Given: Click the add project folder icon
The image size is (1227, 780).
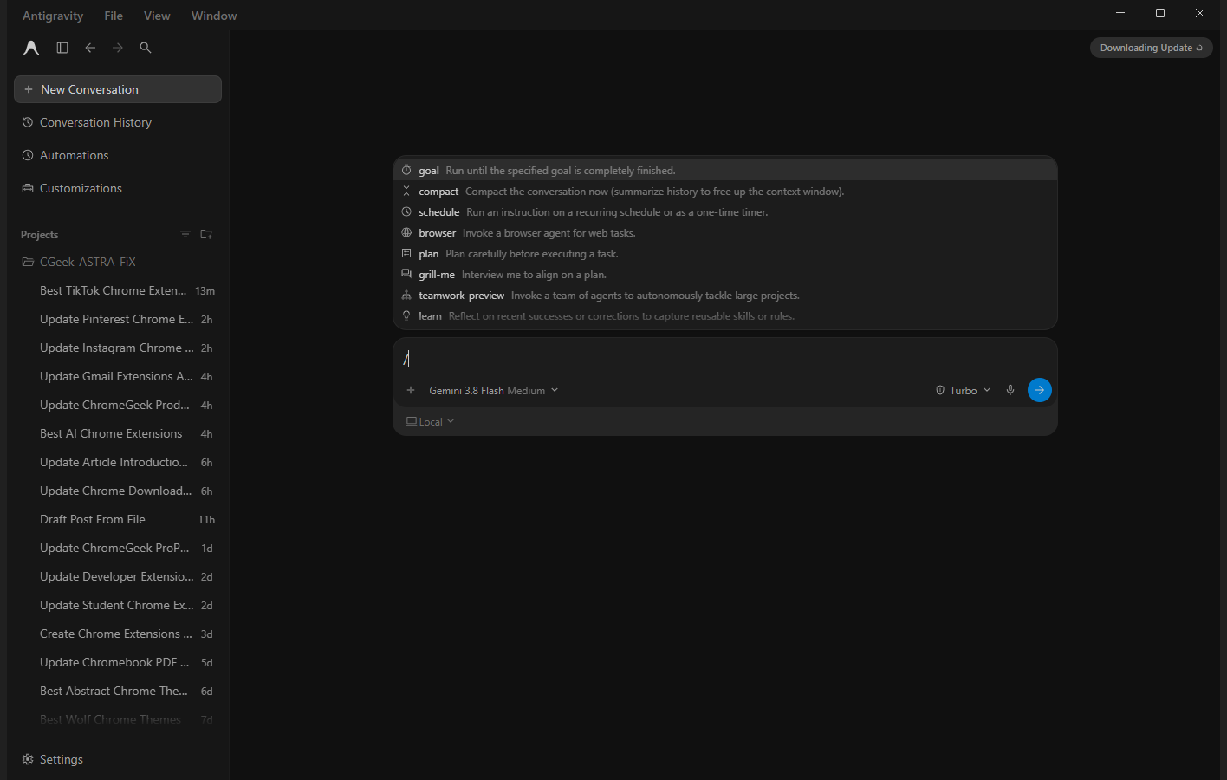Looking at the screenshot, I should 206,234.
